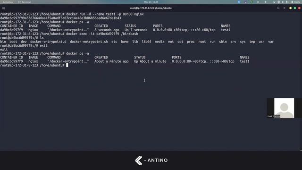The width and height of the screenshot is (302, 170).
Task: Open a new terminal tab via the plus icon
Action: pyautogui.click(x=3, y=8)
